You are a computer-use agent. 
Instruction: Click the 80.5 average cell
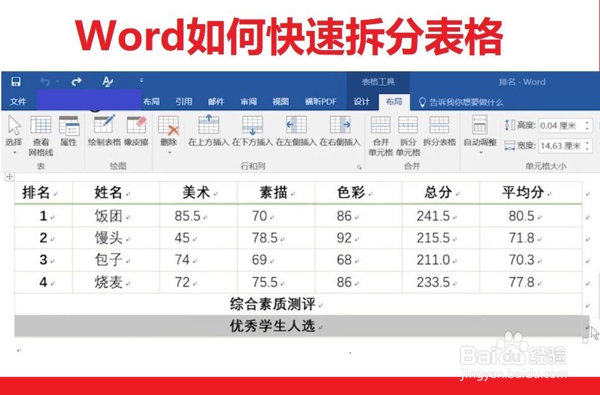(531, 216)
